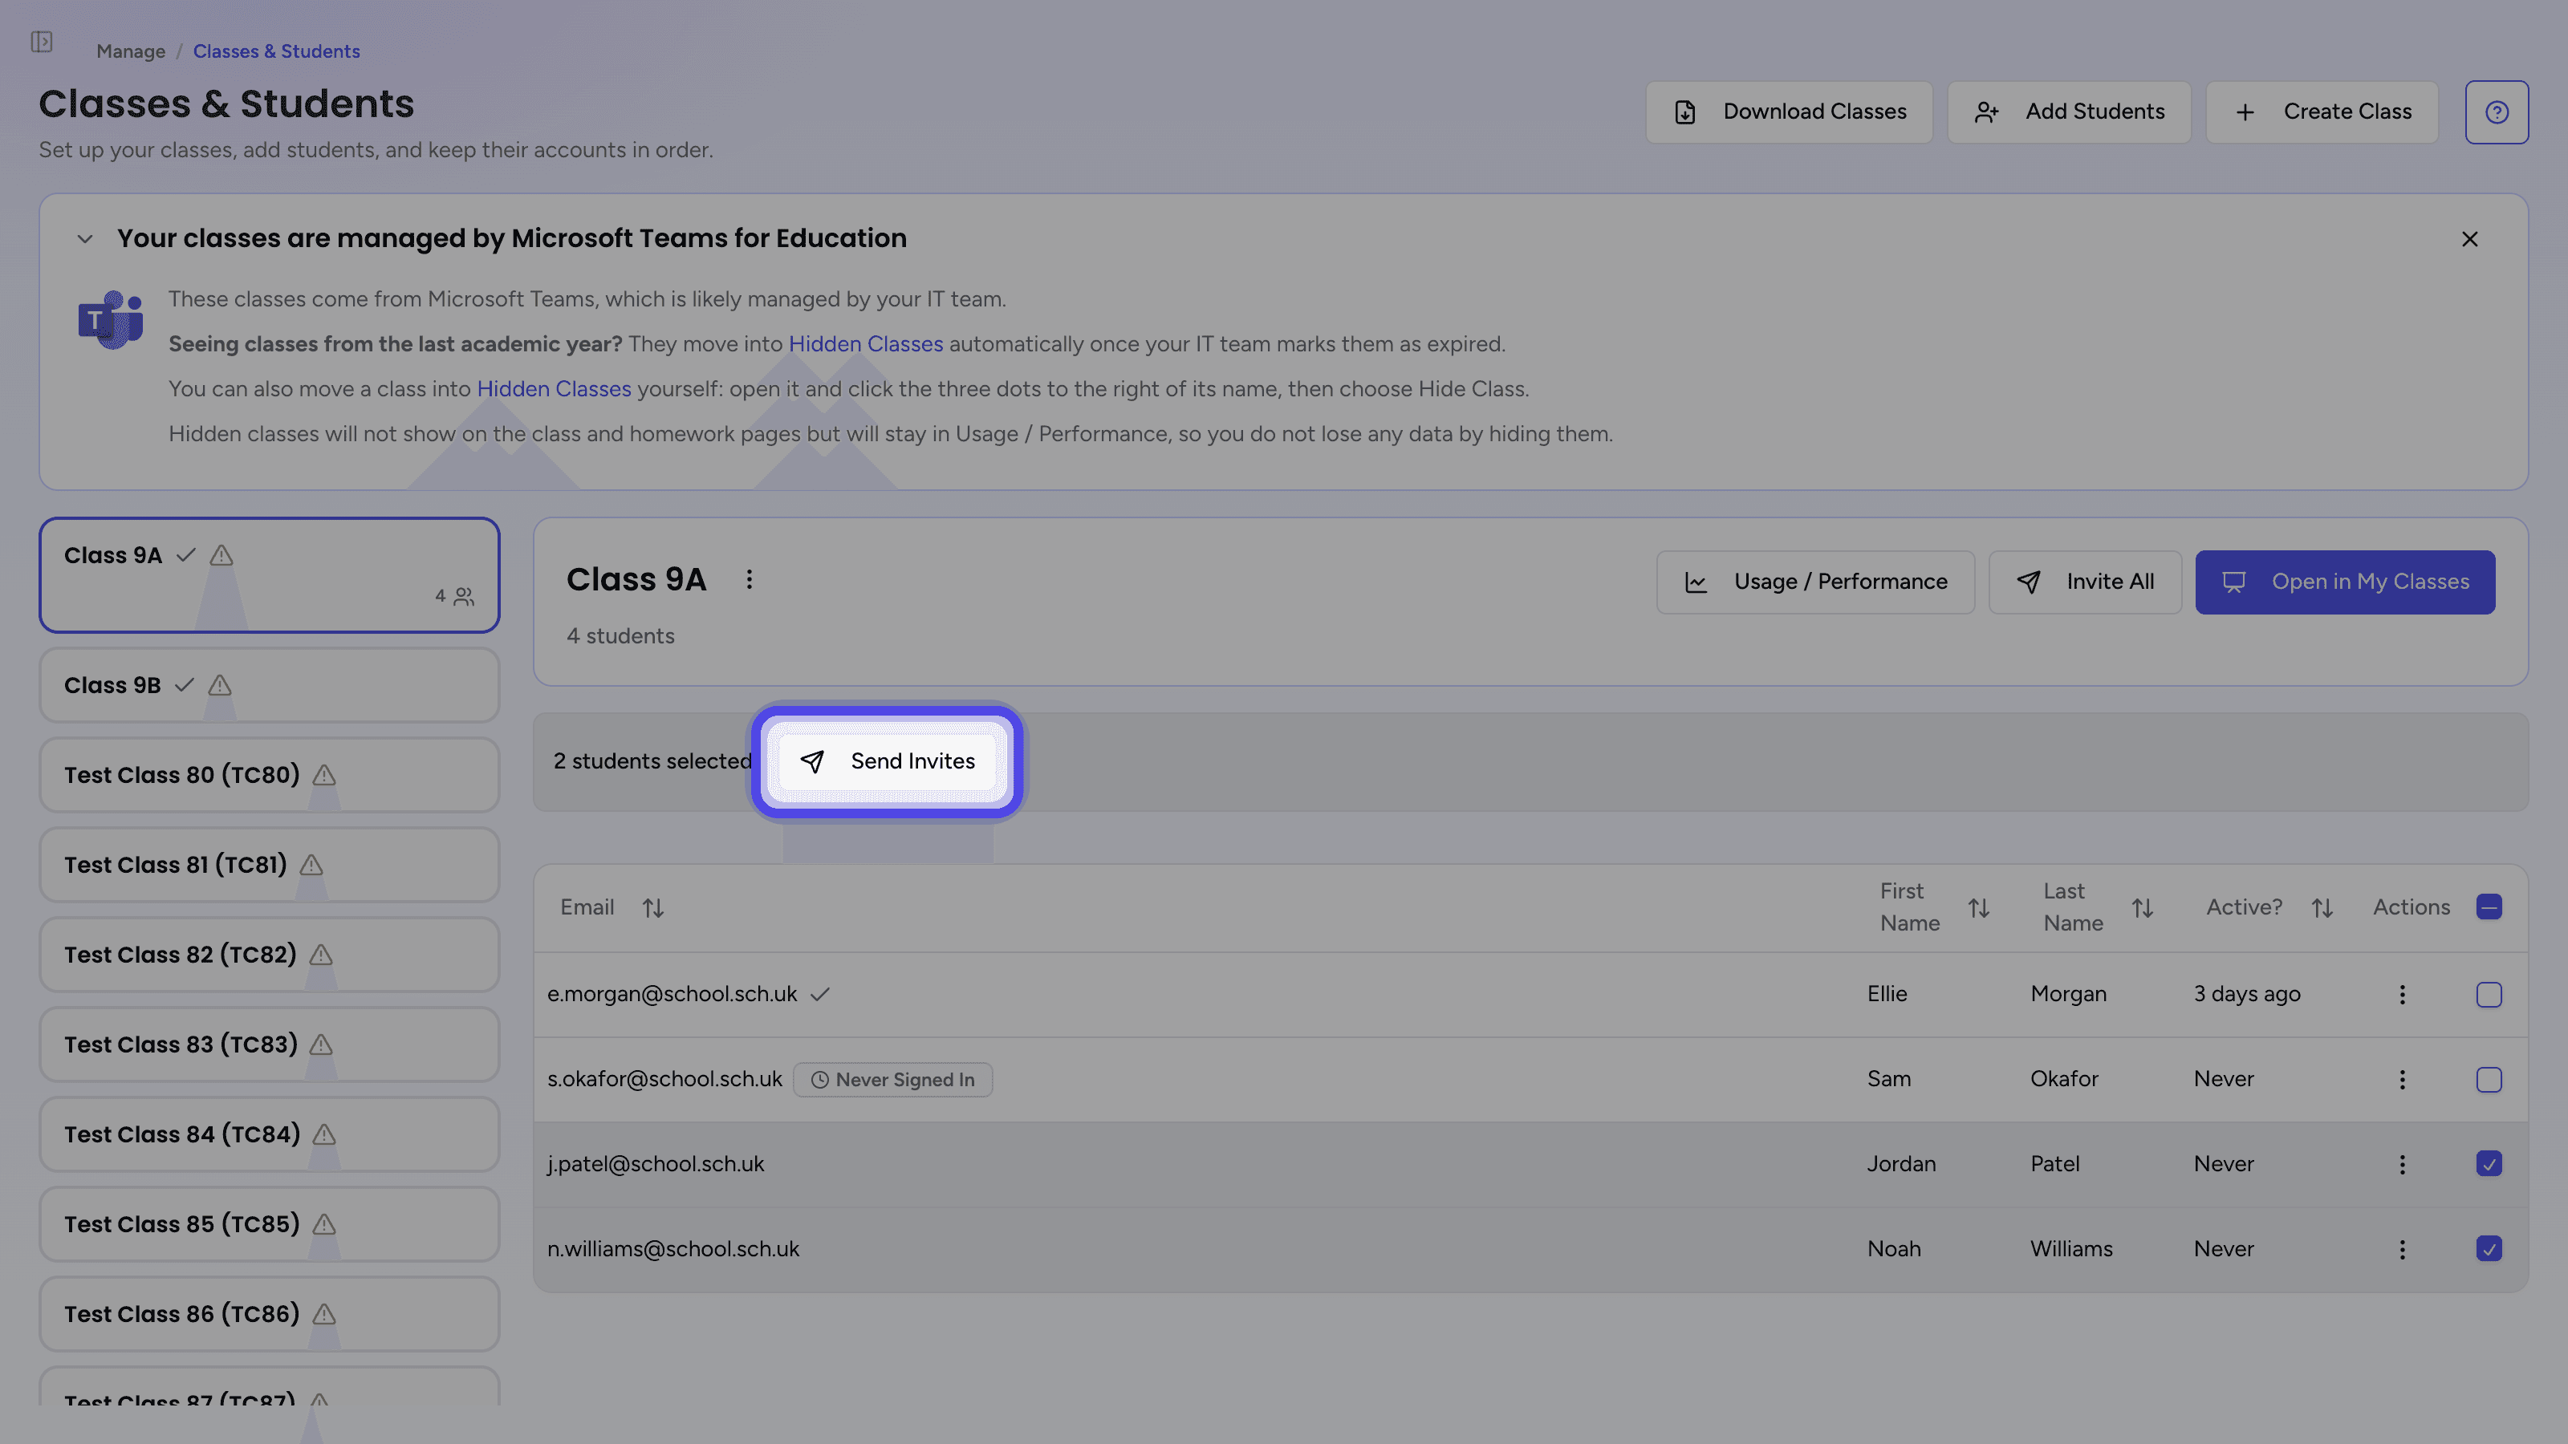
Task: Uncheck Noah Williams's checkbox
Action: (x=2489, y=1249)
